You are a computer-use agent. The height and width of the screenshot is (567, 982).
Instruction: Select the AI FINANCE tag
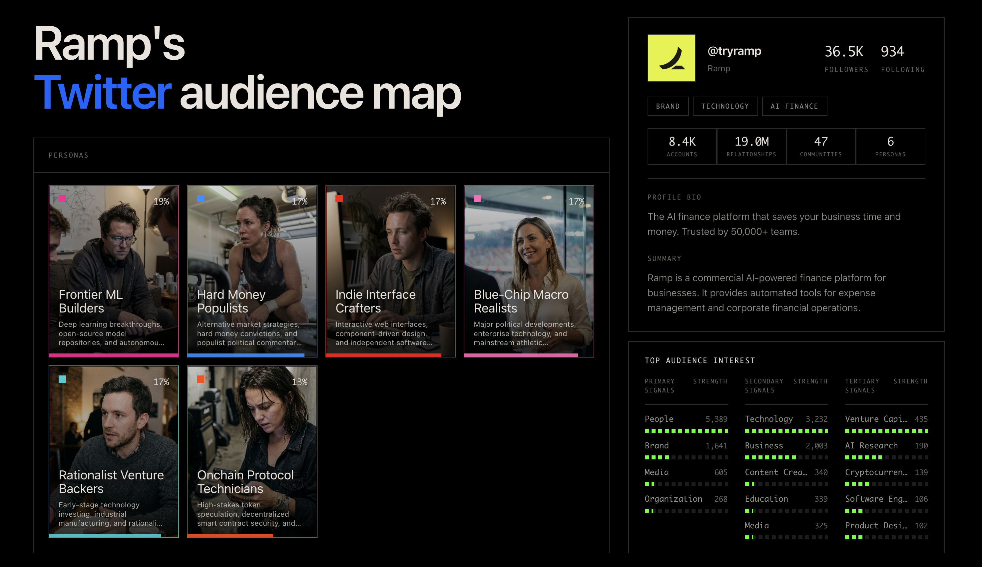(794, 106)
